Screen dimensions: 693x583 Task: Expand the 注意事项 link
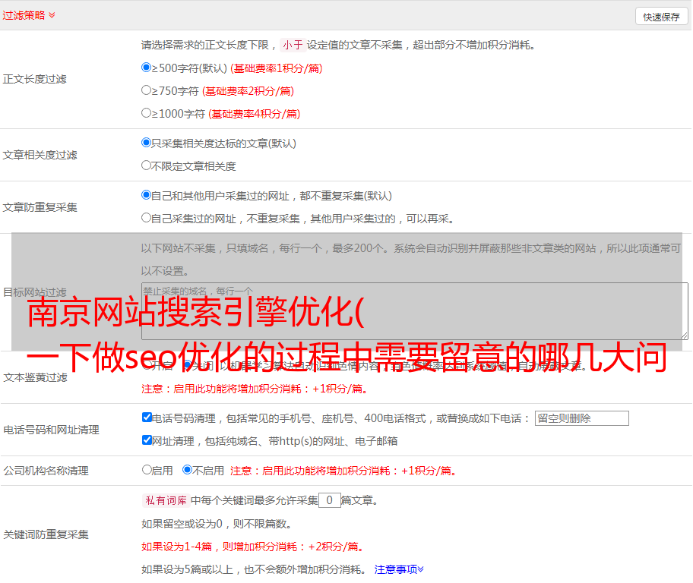click(x=399, y=569)
